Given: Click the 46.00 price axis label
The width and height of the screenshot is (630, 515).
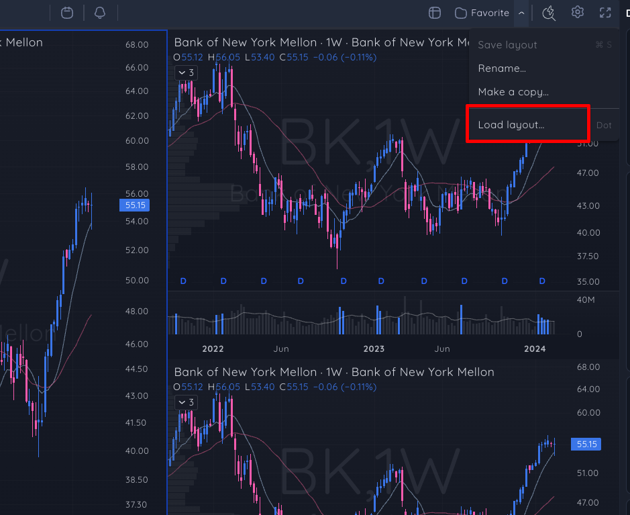Looking at the screenshot, I should click(137, 344).
